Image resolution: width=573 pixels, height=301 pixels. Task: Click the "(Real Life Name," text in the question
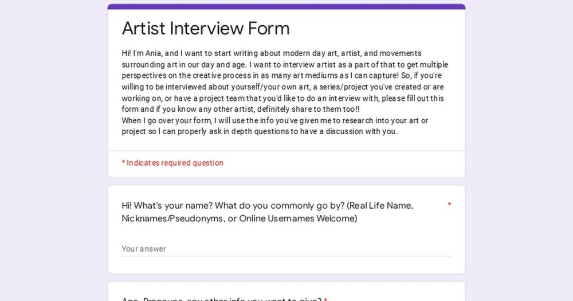click(x=380, y=206)
